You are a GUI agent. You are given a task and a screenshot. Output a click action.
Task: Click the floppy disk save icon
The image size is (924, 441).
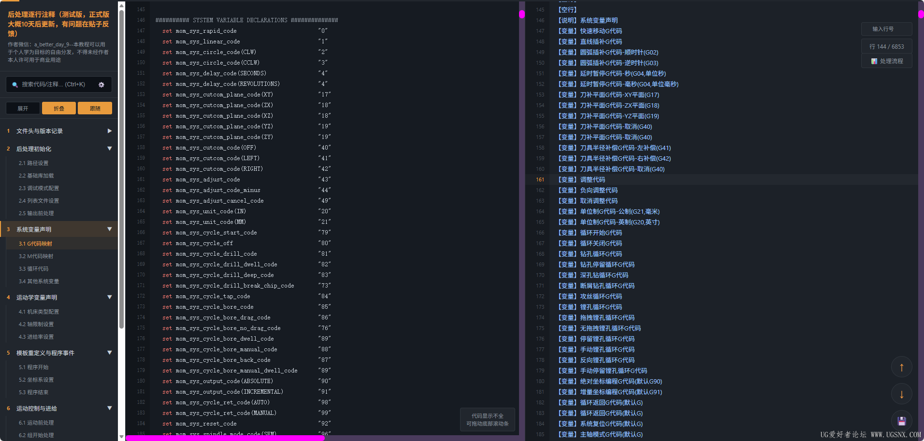tap(901, 421)
